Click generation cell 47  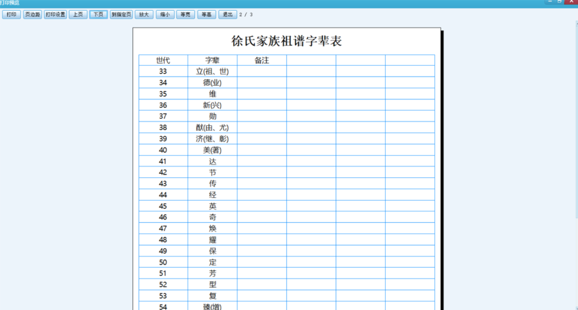coord(163,229)
